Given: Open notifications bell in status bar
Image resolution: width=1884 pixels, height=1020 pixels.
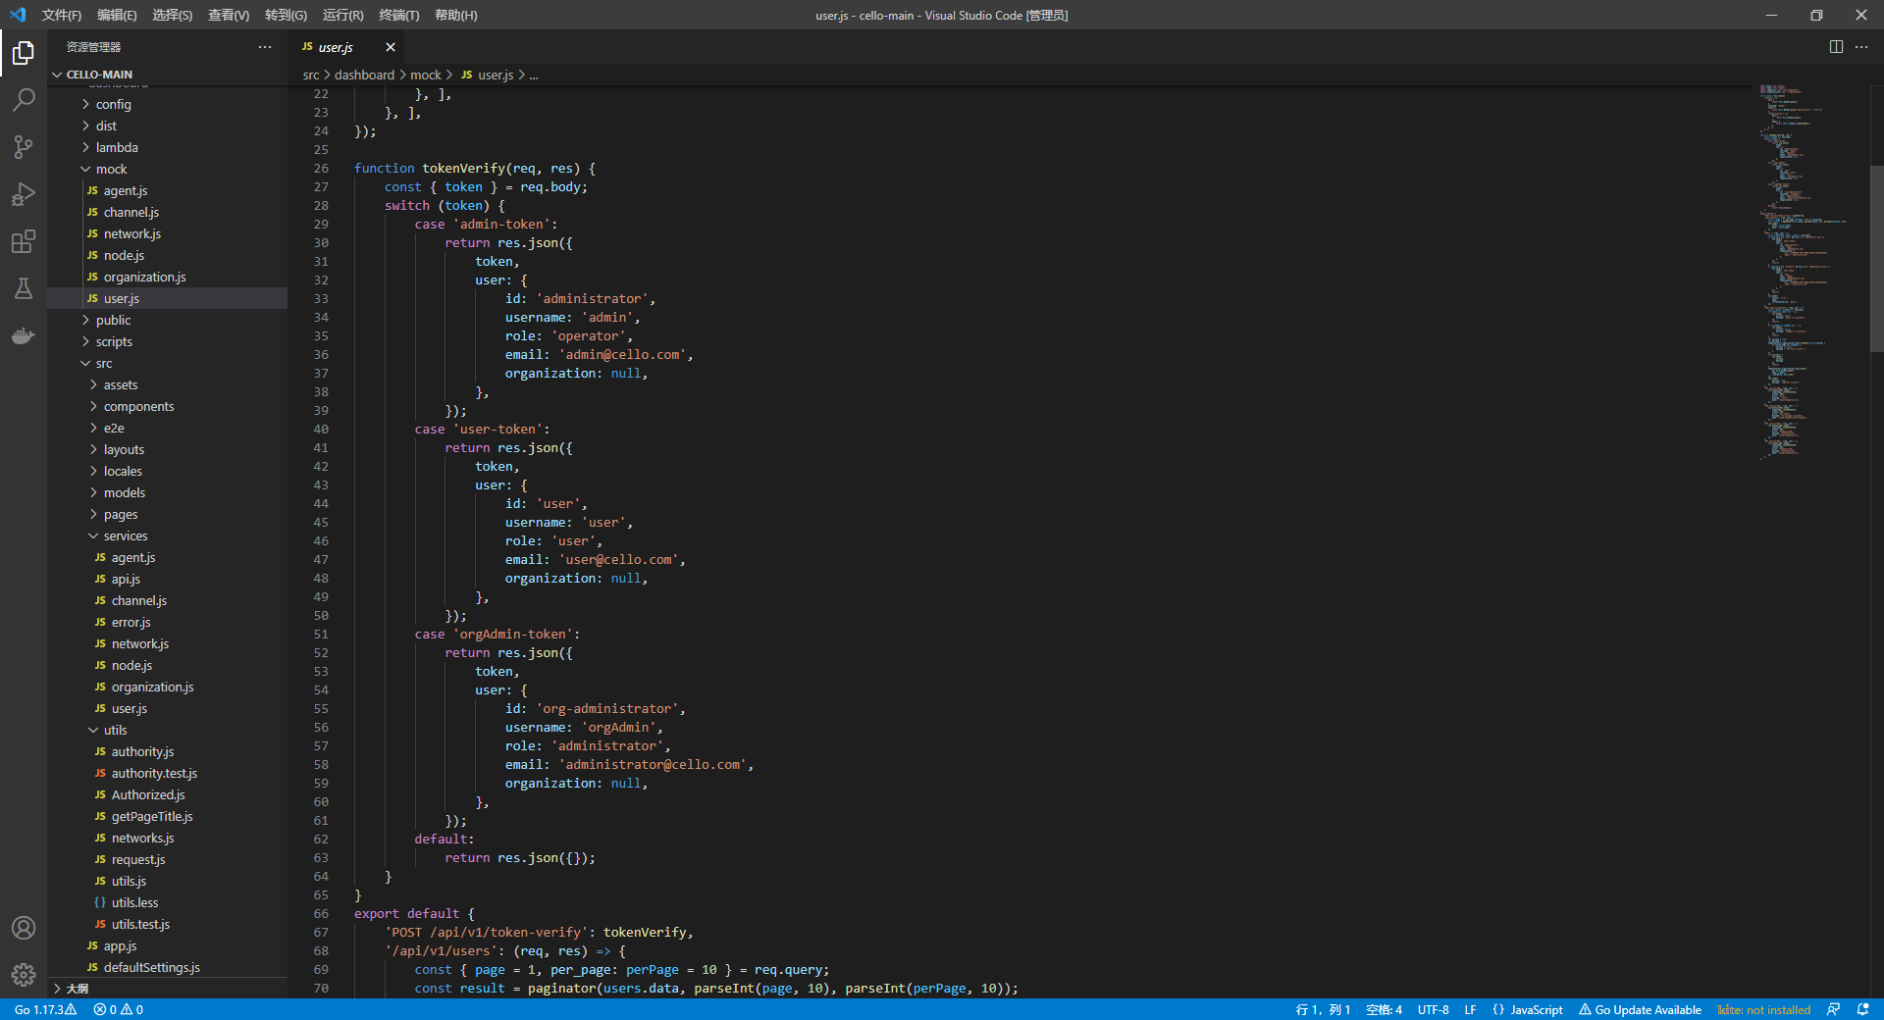Looking at the screenshot, I should click(x=1862, y=1009).
